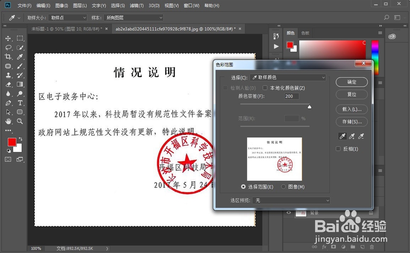
Task: Click the foreground color swatch
Action: [11, 142]
